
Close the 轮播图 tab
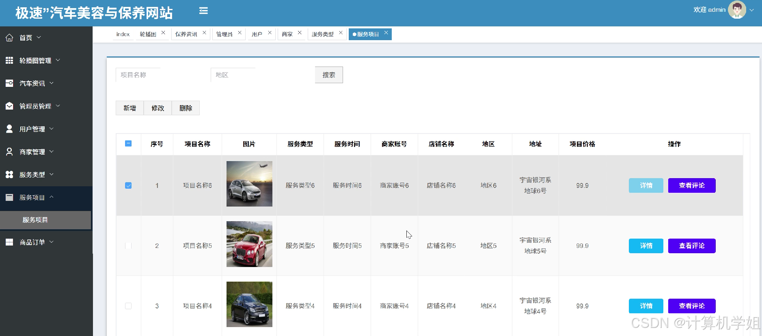click(x=163, y=32)
